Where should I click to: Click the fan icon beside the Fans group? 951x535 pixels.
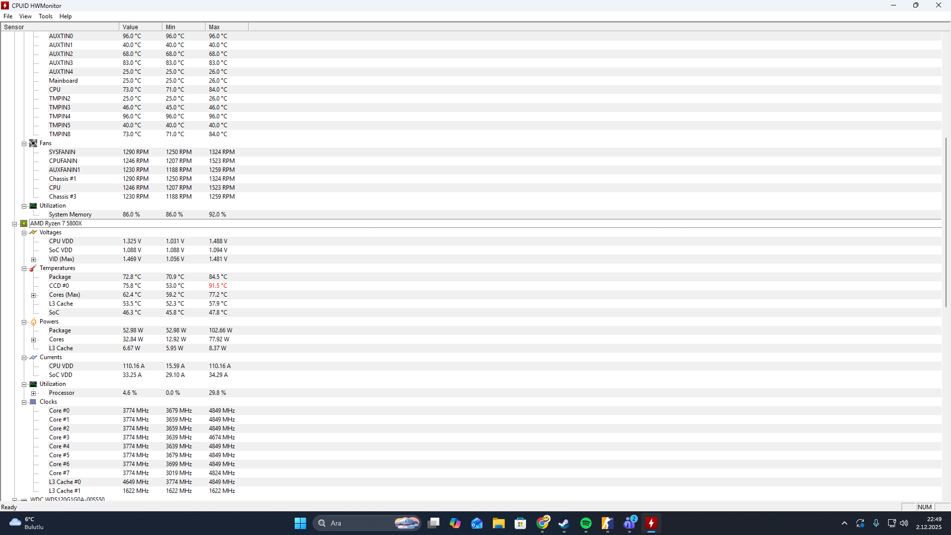(x=33, y=143)
